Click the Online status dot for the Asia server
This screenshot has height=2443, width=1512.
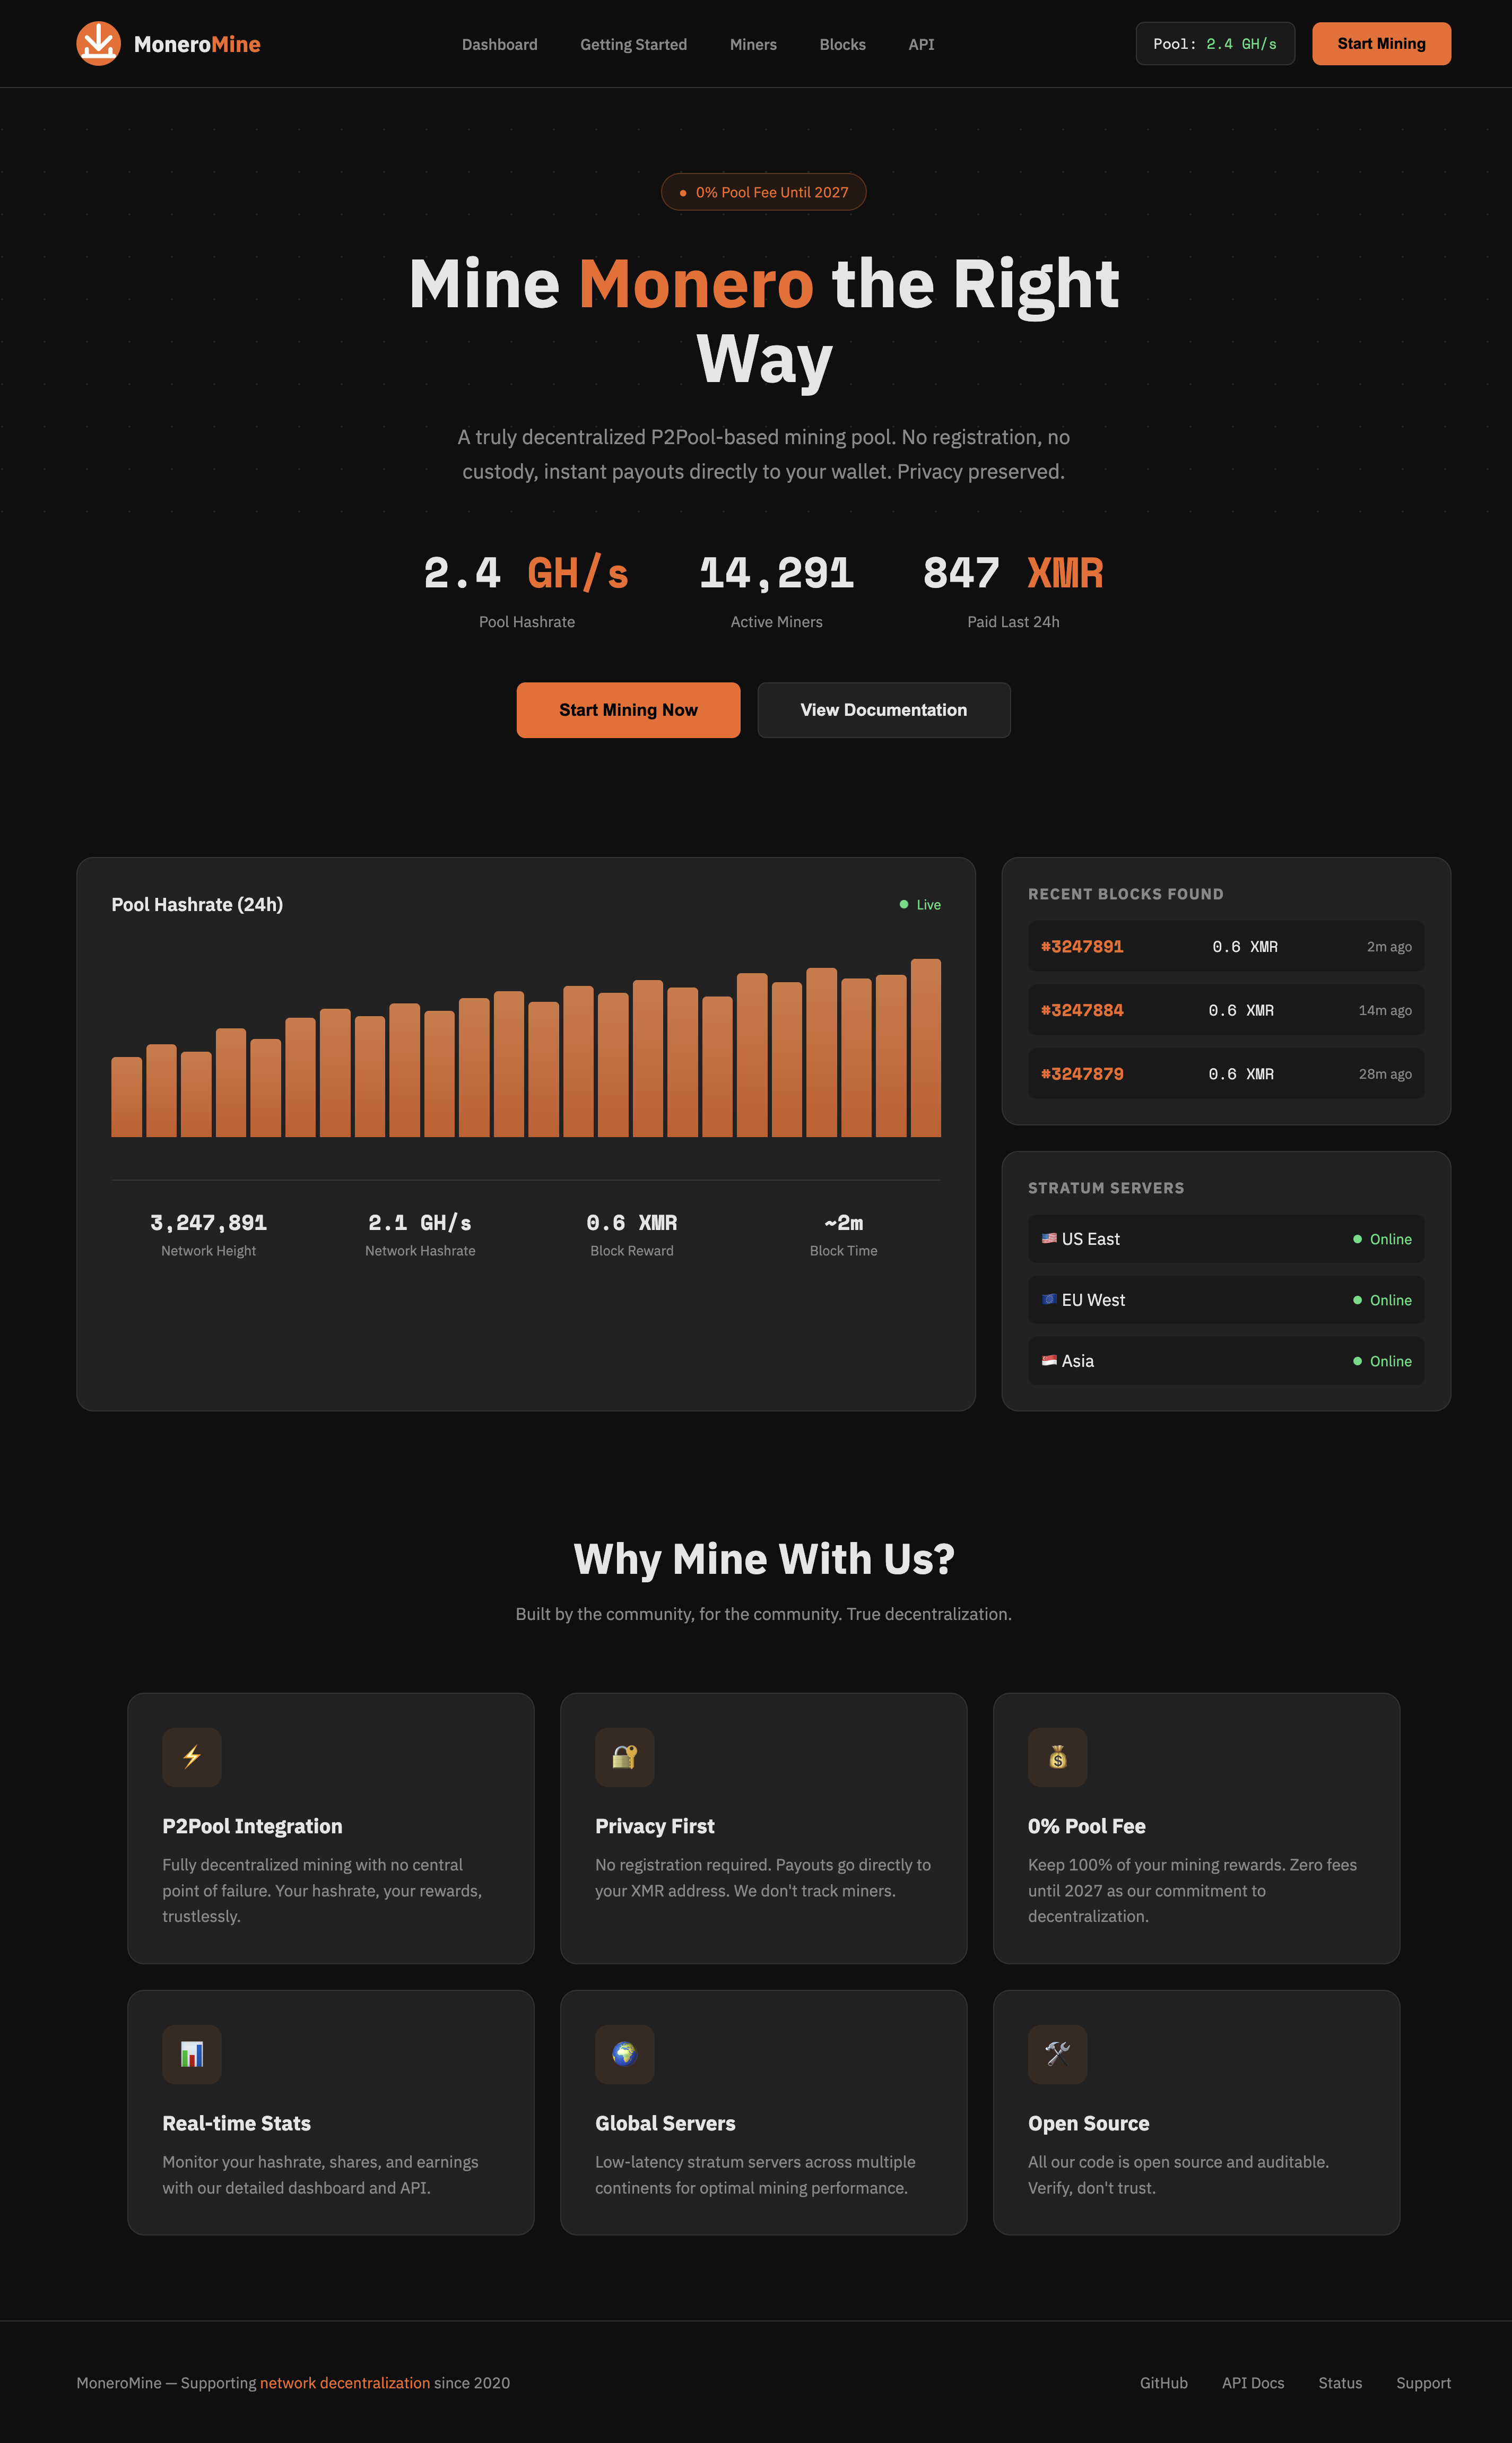click(1357, 1361)
